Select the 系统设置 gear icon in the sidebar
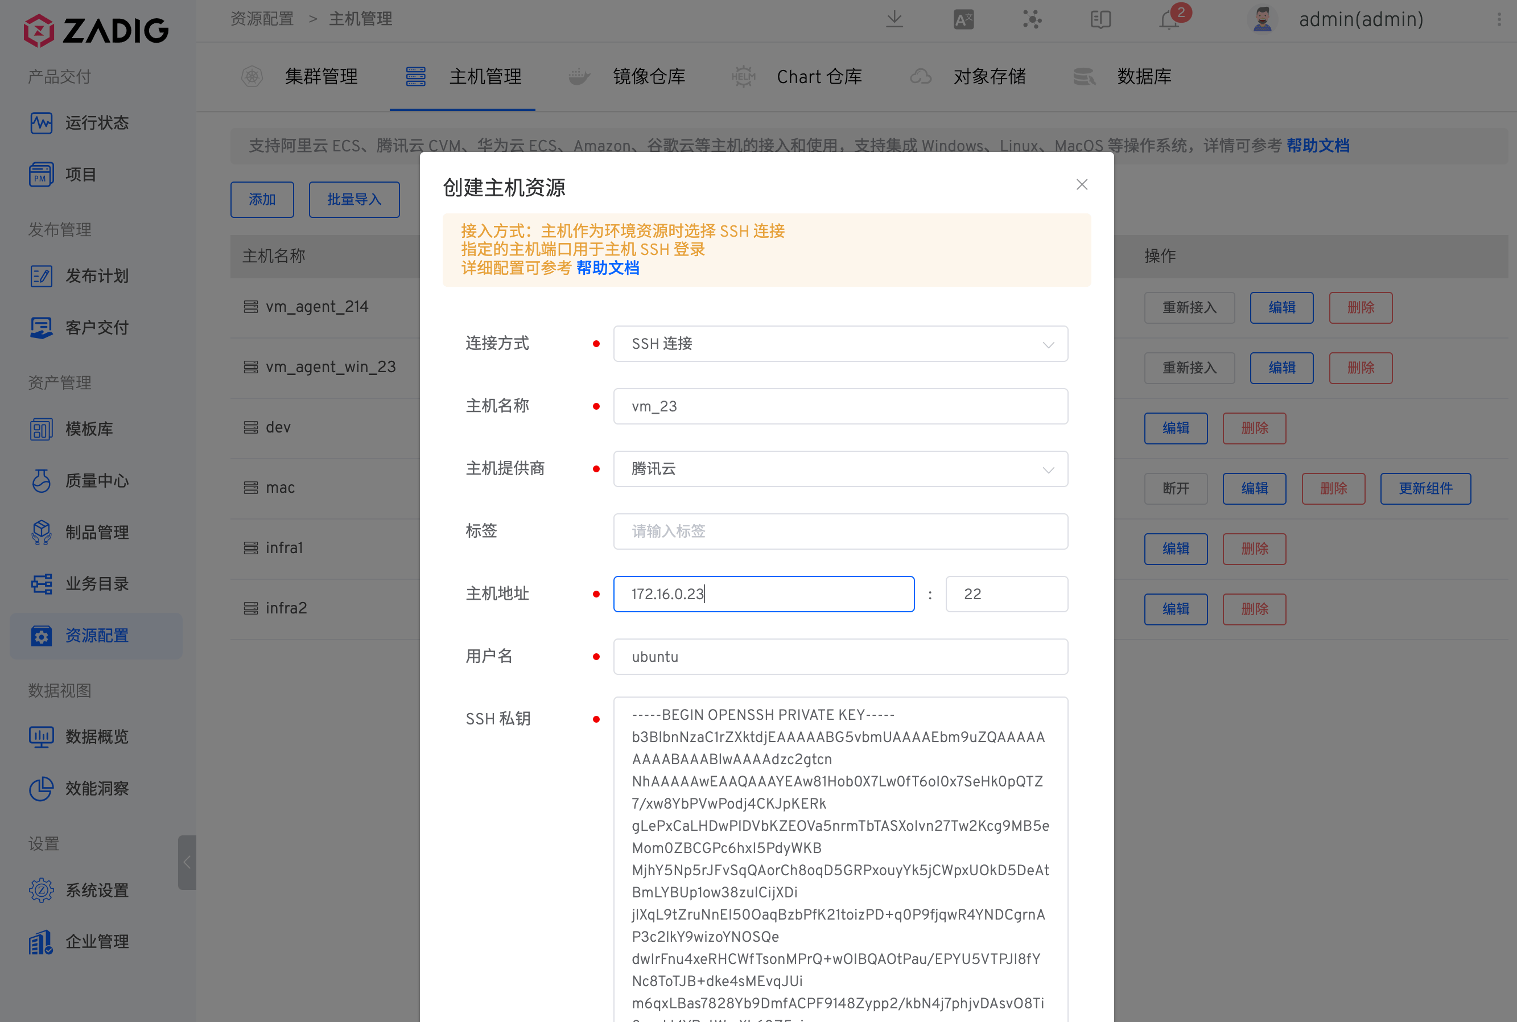This screenshot has height=1022, width=1517. (41, 889)
